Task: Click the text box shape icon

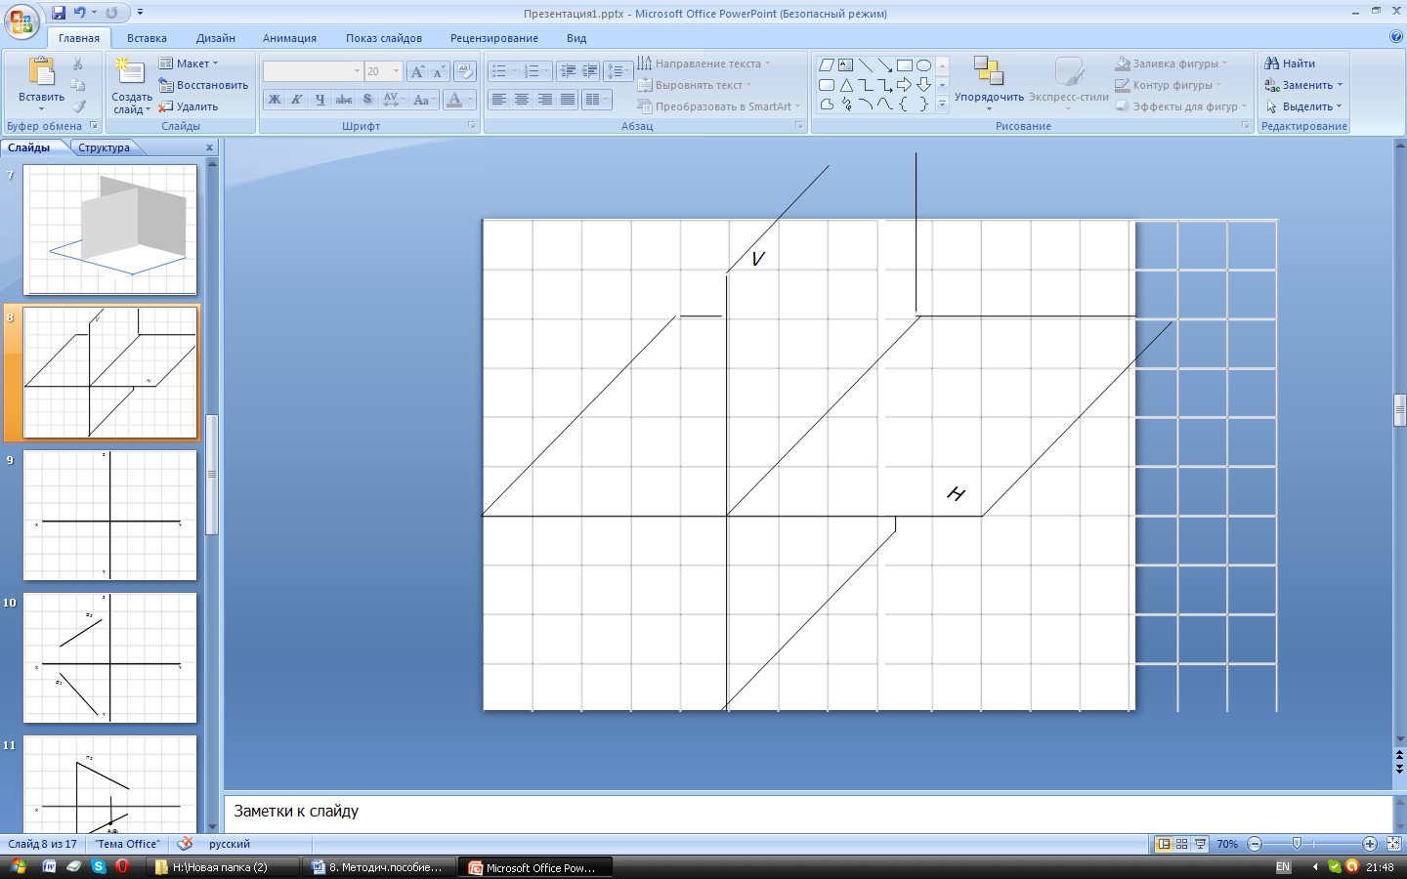Action: [846, 65]
